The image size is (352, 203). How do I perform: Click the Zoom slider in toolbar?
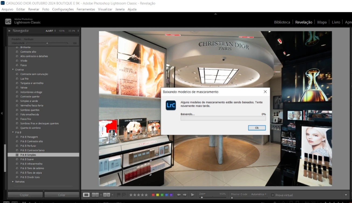coord(212,198)
